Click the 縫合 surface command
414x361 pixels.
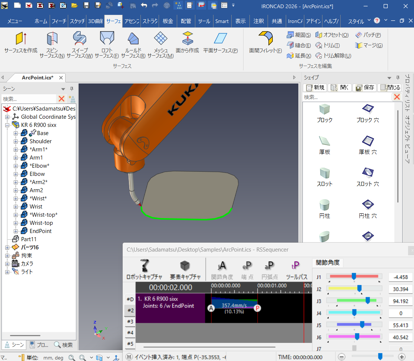click(299, 45)
